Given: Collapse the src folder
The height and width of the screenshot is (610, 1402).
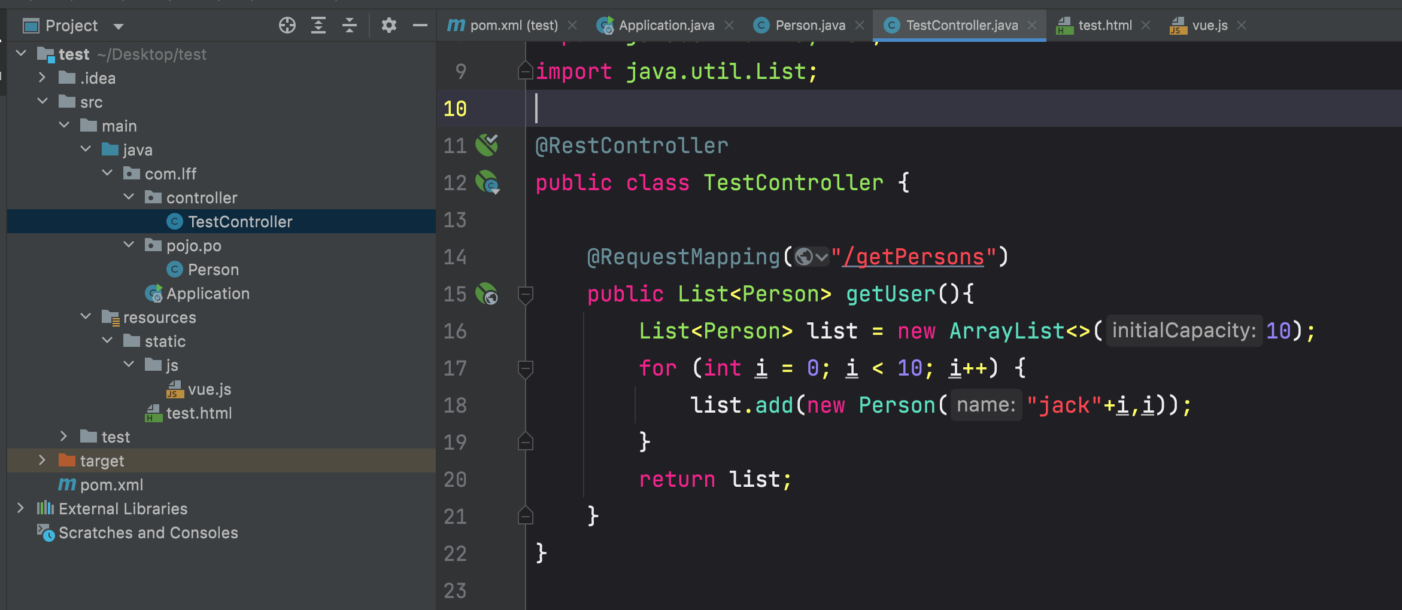Looking at the screenshot, I should 43,101.
